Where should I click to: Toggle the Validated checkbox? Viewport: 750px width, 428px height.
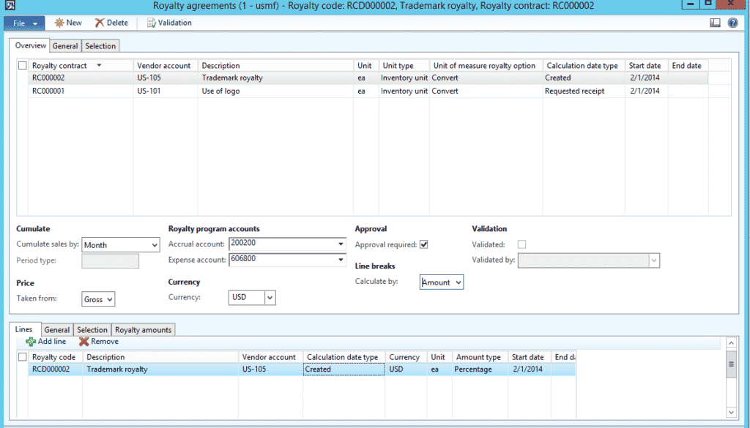[x=521, y=244]
